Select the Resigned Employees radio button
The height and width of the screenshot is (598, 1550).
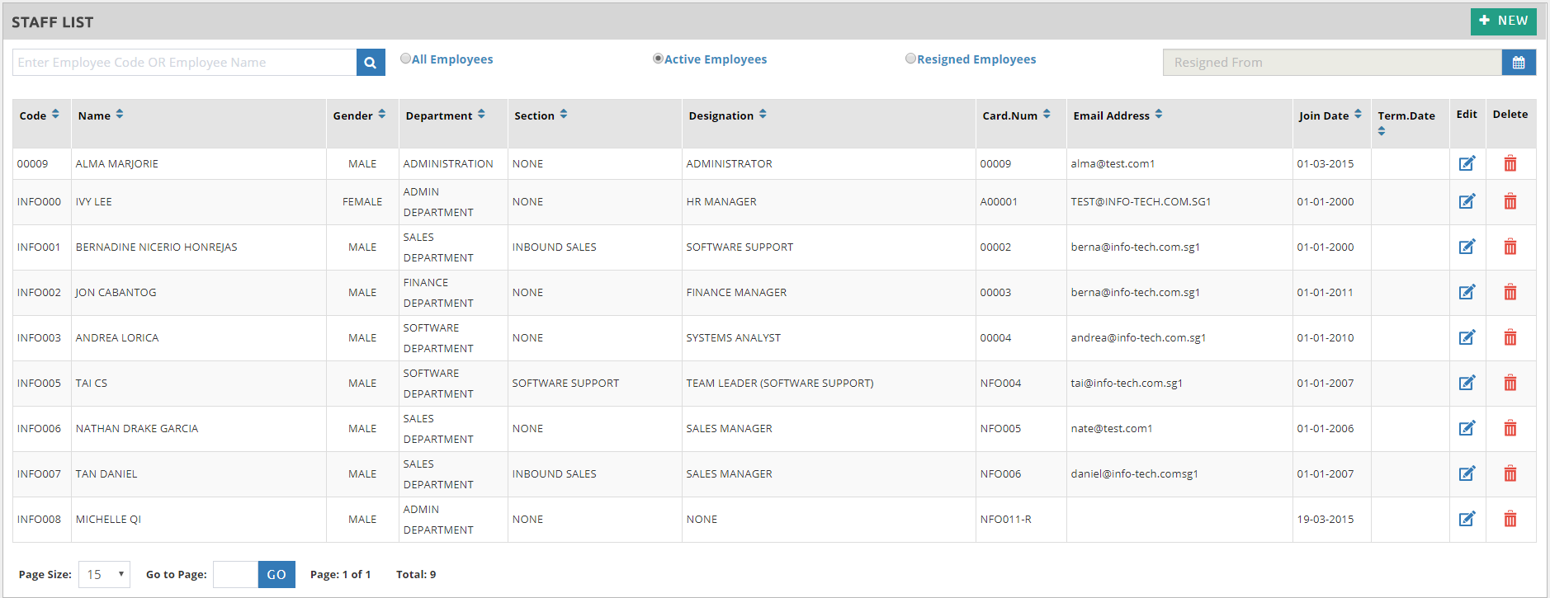point(910,59)
